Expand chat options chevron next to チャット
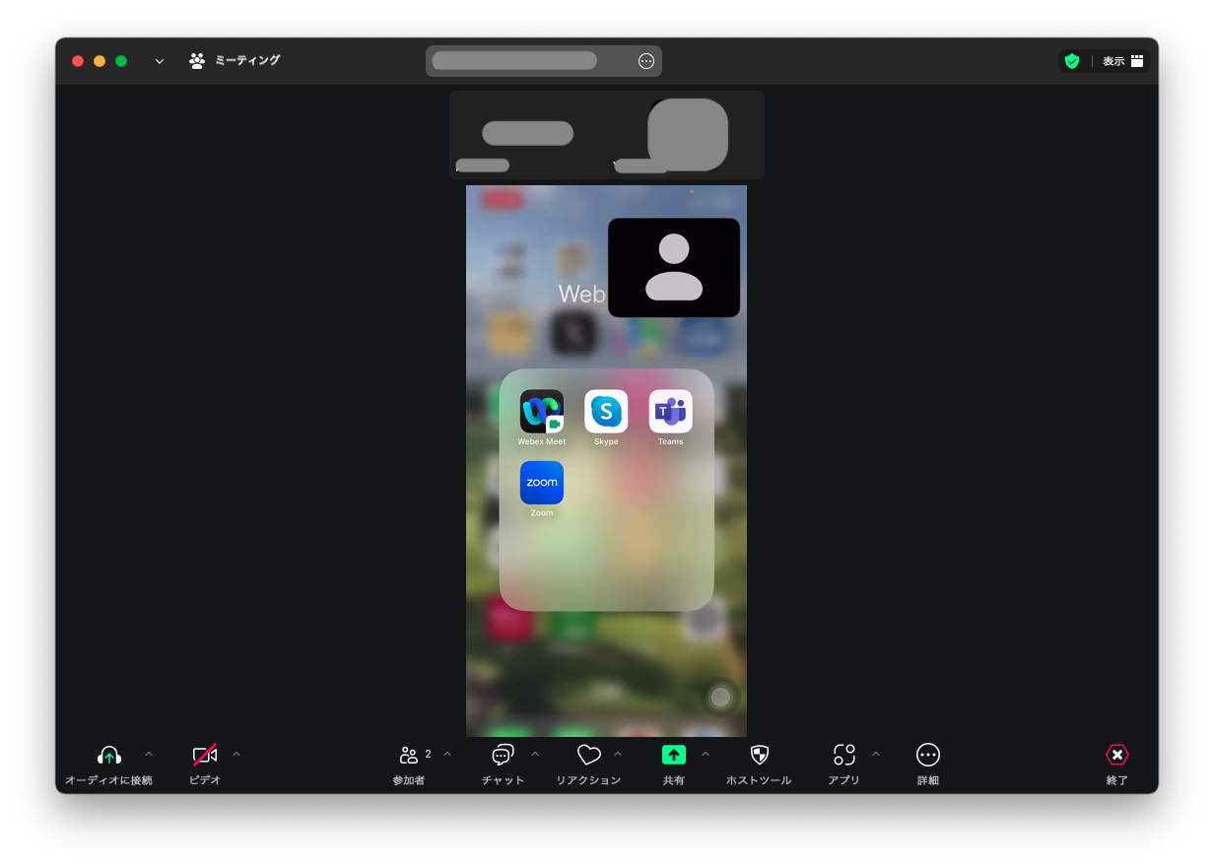Image resolution: width=1214 pixels, height=867 pixels. 535,755
